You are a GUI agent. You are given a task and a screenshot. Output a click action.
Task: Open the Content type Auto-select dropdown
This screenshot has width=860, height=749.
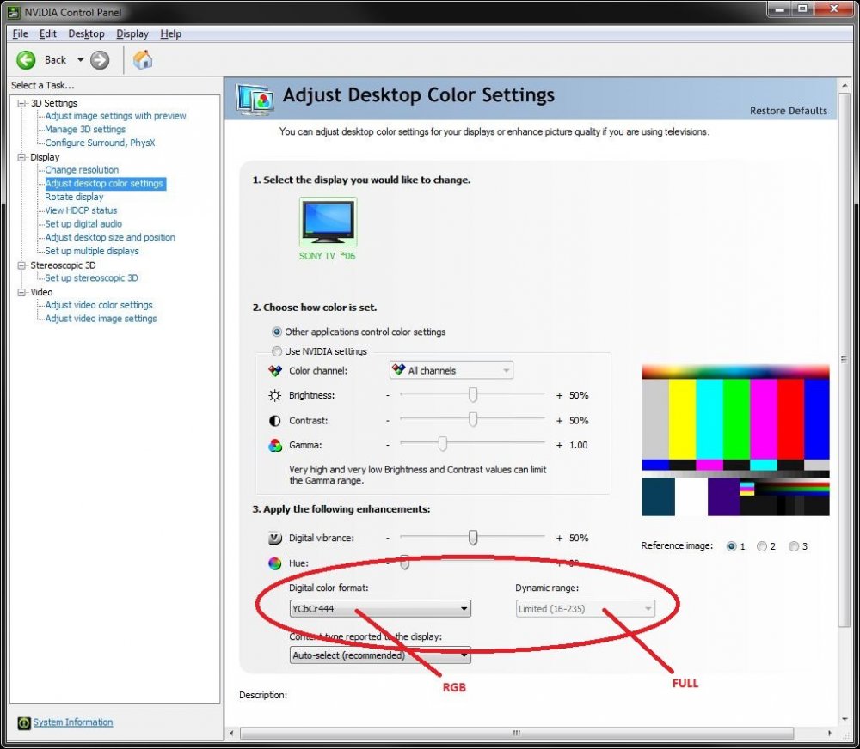(380, 655)
